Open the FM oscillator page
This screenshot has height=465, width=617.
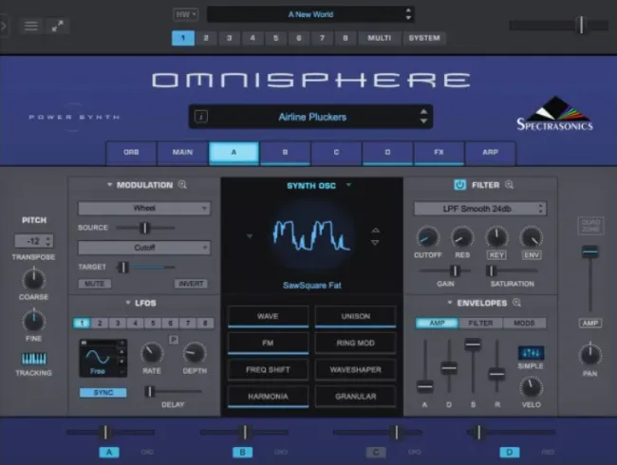click(x=268, y=343)
